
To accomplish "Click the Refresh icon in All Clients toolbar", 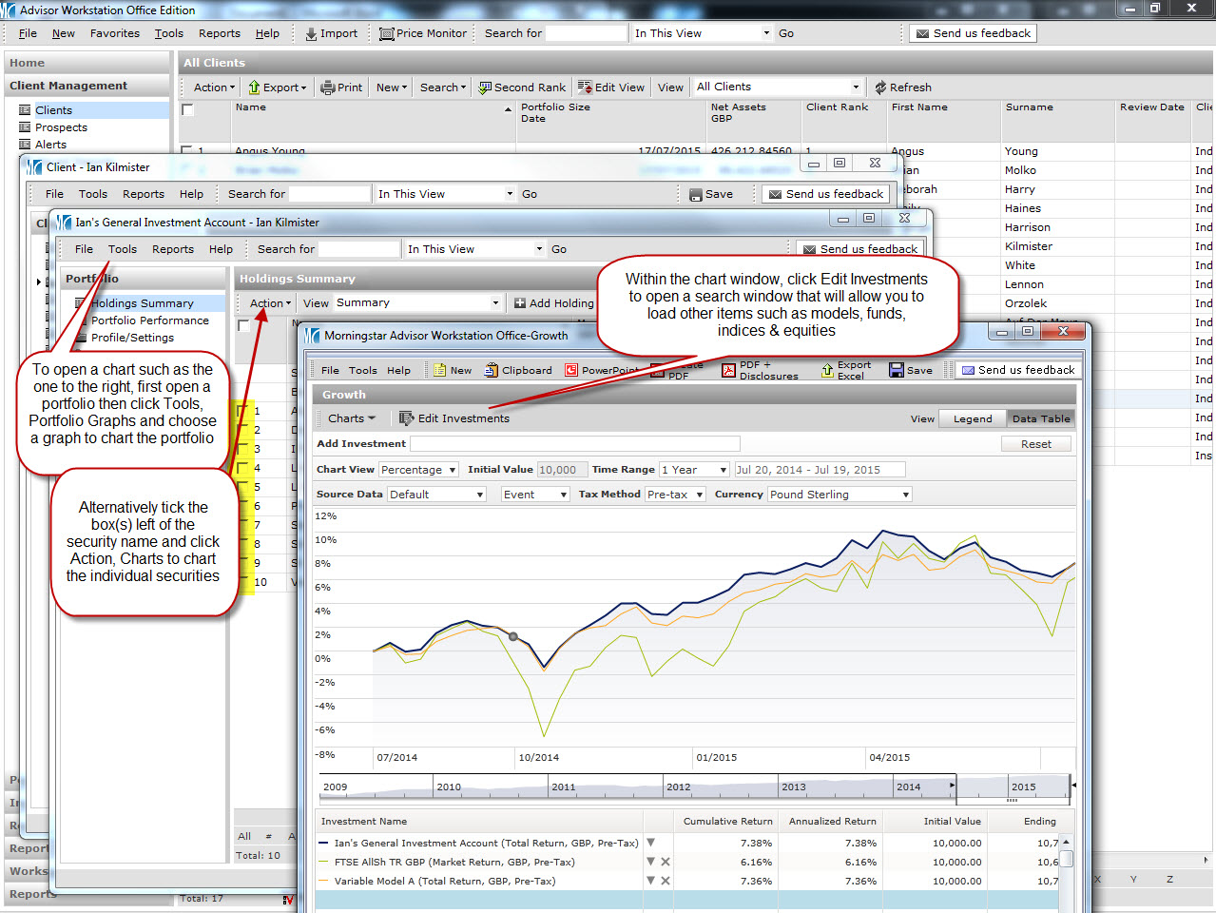I will point(880,87).
